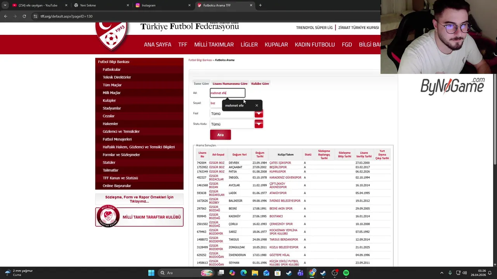
Task: Open GÖZTEPE HİLAL club link
Action: tap(280, 255)
